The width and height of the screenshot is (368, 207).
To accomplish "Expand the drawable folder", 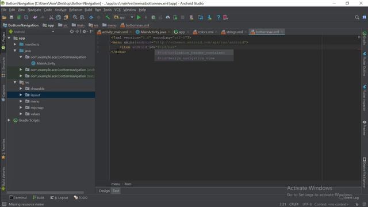I will point(21,89).
